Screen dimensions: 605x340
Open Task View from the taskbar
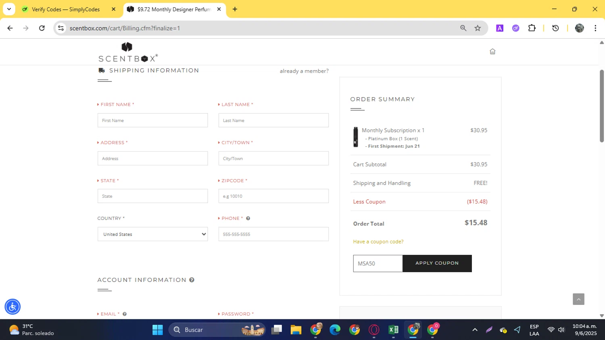tap(276, 330)
